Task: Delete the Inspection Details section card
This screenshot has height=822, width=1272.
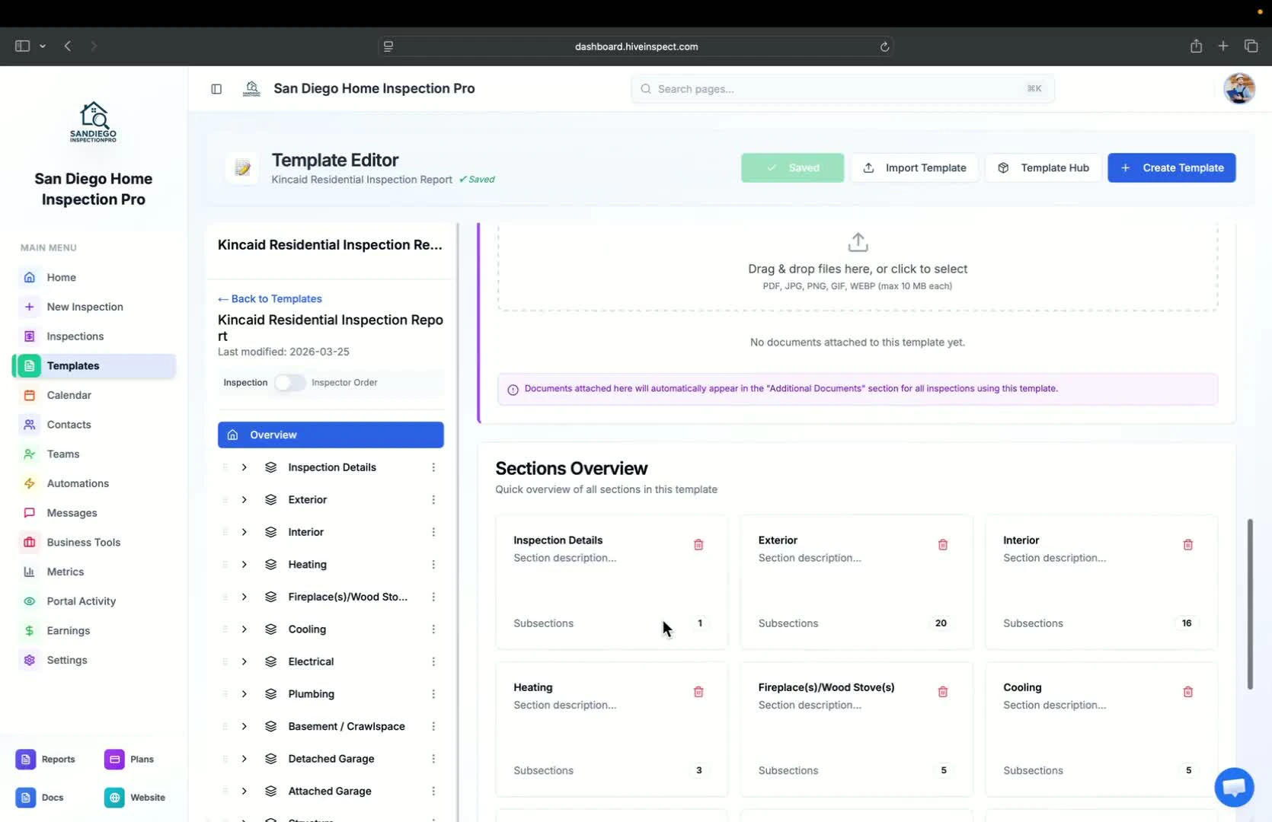Action: click(x=698, y=545)
